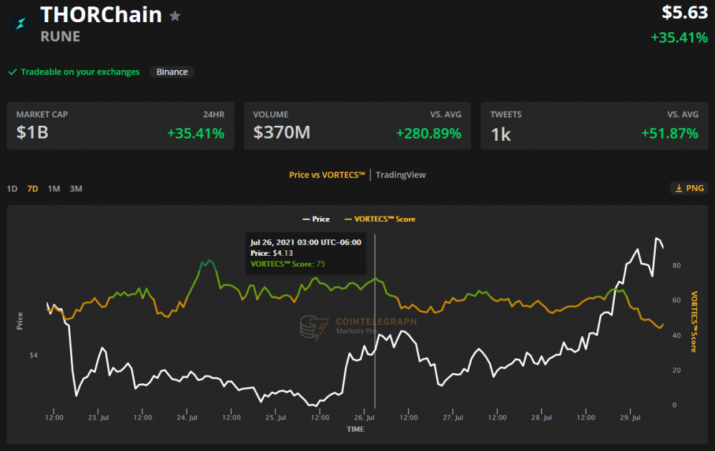Click the Tweets card showing 1k
Screen dimensions: 715x451
tap(594, 126)
